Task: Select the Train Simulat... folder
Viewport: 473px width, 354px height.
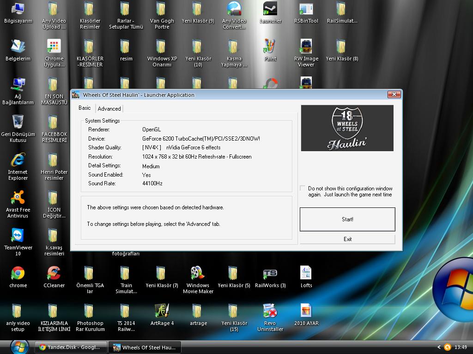Action: click(126, 280)
